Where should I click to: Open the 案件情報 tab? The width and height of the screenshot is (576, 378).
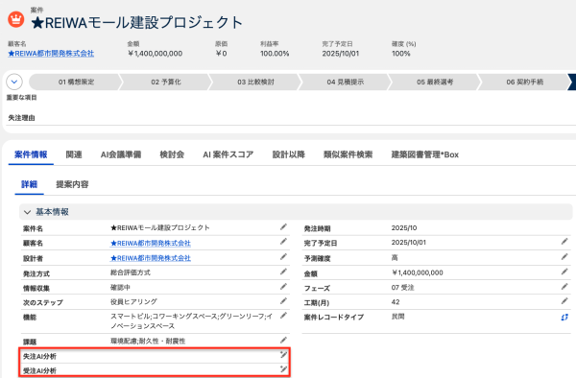coord(31,154)
